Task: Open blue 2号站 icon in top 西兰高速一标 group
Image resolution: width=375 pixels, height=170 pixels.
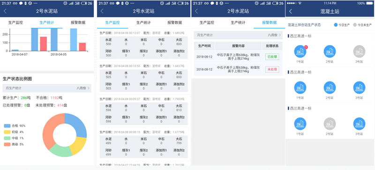Action: click(330, 51)
